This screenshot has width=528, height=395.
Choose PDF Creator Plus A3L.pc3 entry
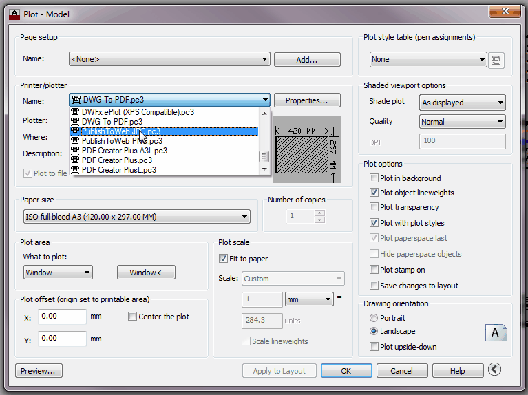pos(124,151)
